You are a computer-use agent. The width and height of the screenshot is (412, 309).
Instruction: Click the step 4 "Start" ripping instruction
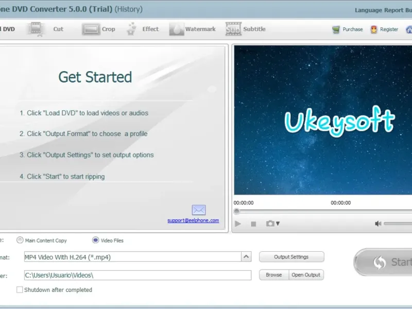62,177
